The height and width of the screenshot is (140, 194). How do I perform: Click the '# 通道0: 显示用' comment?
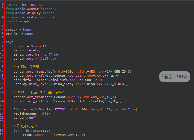26,67
